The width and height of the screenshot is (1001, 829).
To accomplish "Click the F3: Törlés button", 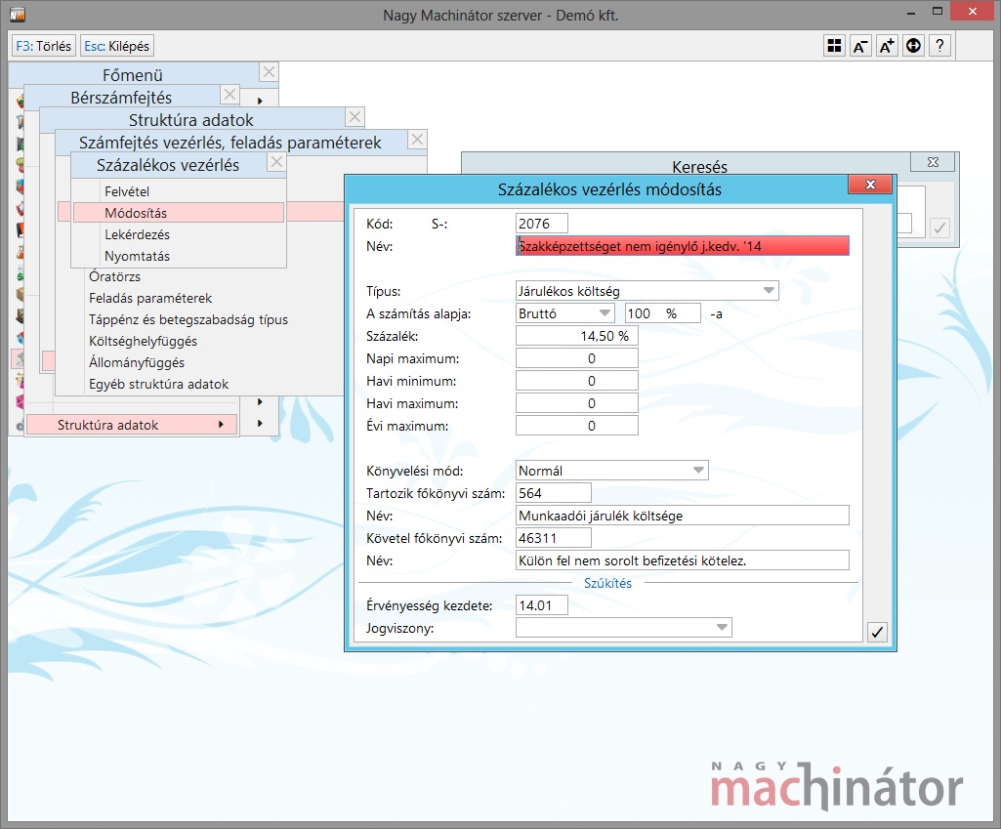I will coord(44,46).
